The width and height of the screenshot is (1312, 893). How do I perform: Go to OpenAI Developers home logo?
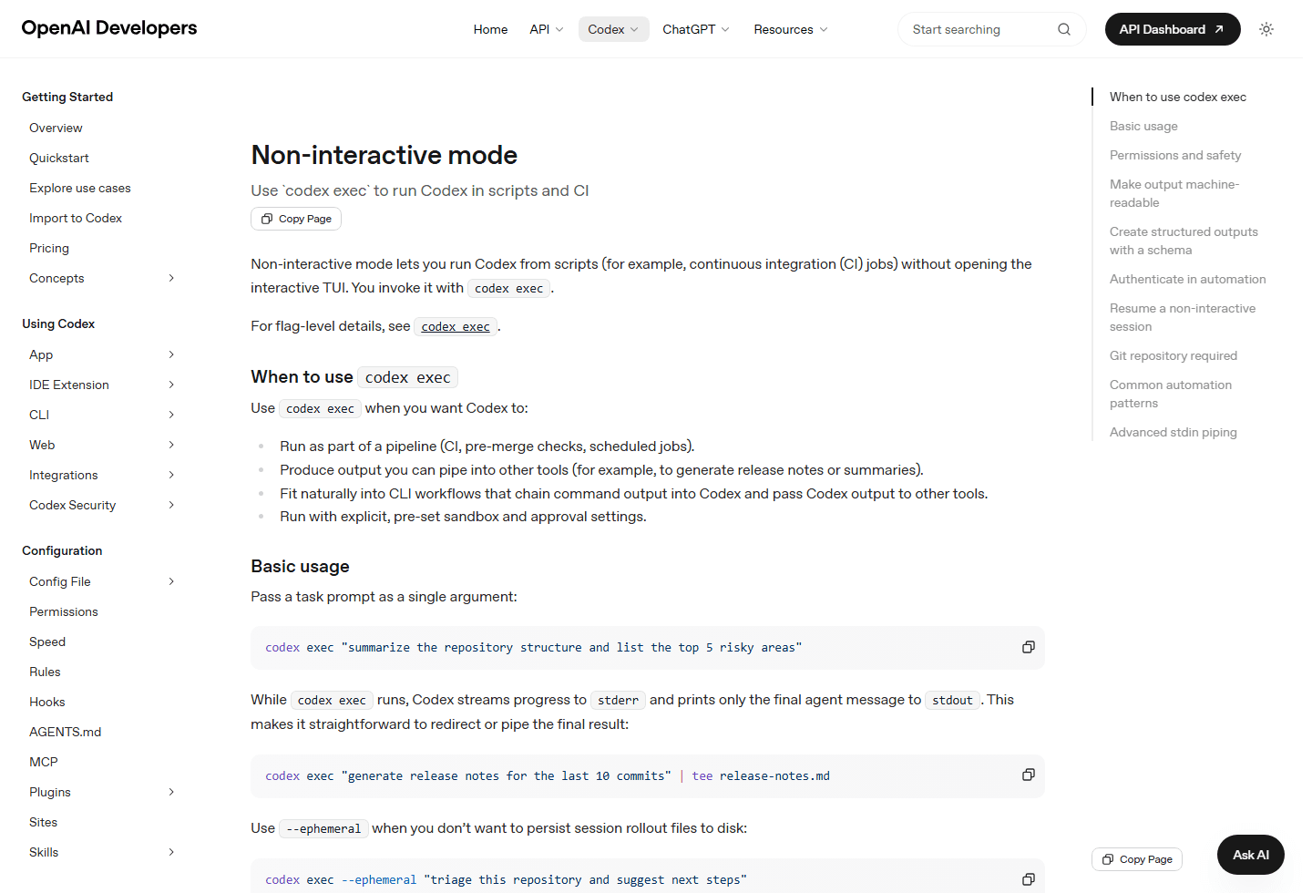(109, 28)
